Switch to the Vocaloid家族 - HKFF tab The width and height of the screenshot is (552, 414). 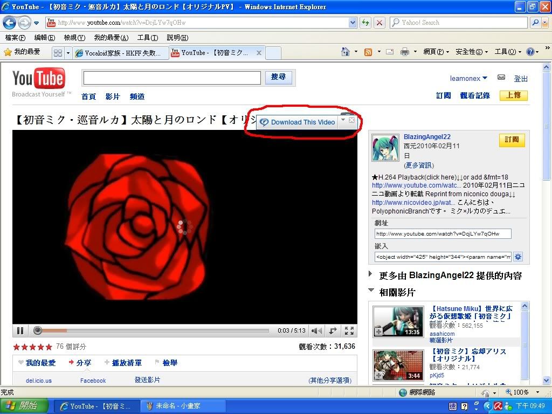[x=120, y=53]
